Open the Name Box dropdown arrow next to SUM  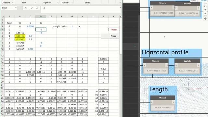coord(16,8)
